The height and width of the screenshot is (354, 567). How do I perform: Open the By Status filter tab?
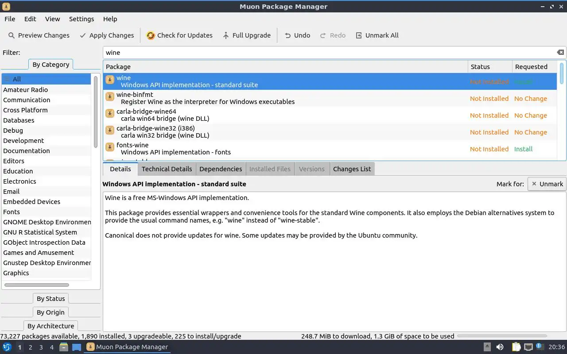tap(51, 299)
